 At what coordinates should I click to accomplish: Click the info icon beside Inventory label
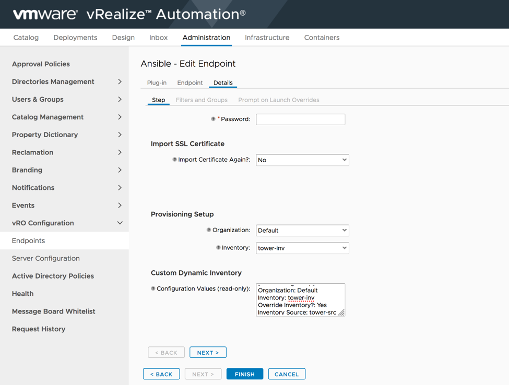(x=218, y=248)
